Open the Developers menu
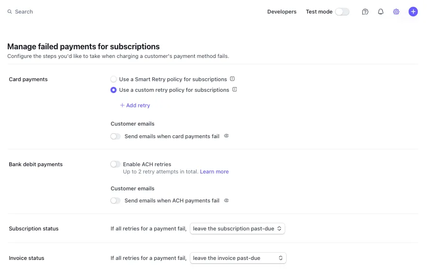Viewport: 427px width, 272px height. point(282,12)
